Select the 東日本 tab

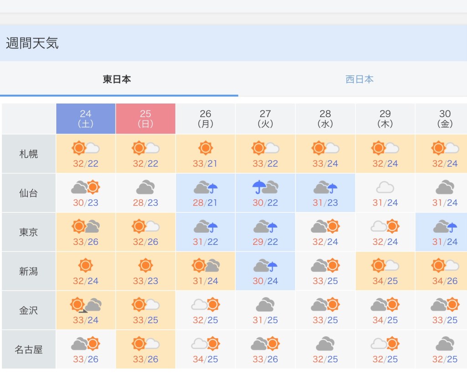[x=117, y=79]
